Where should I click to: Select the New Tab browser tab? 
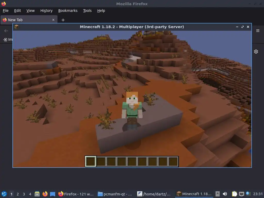(x=29, y=20)
